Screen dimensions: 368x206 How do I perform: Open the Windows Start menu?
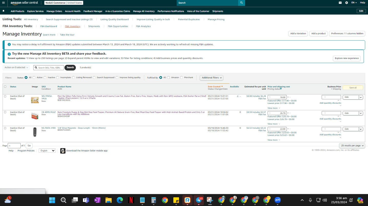[52, 200]
